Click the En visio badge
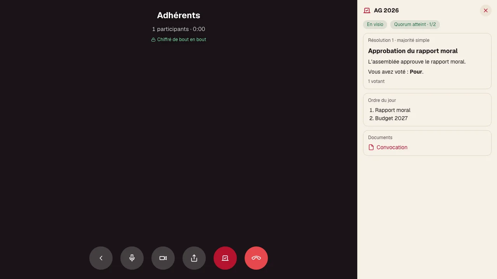The height and width of the screenshot is (279, 497). point(375,24)
